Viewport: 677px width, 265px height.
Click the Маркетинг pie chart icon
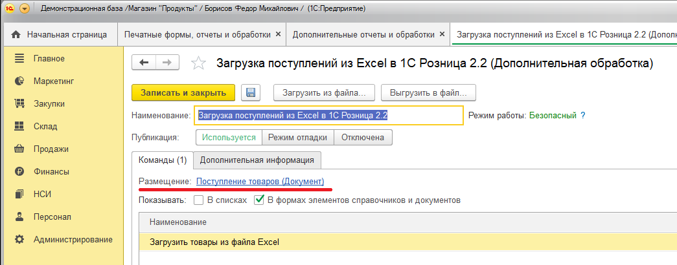coord(19,81)
